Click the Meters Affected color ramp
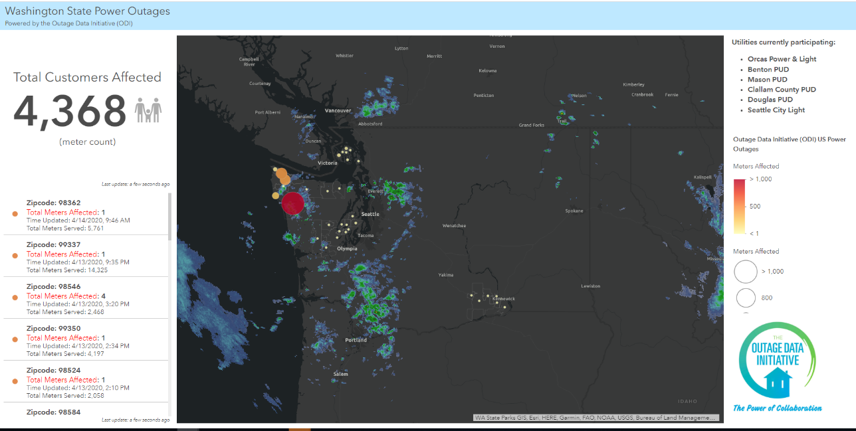Image resolution: width=856 pixels, height=431 pixels. 739,206
